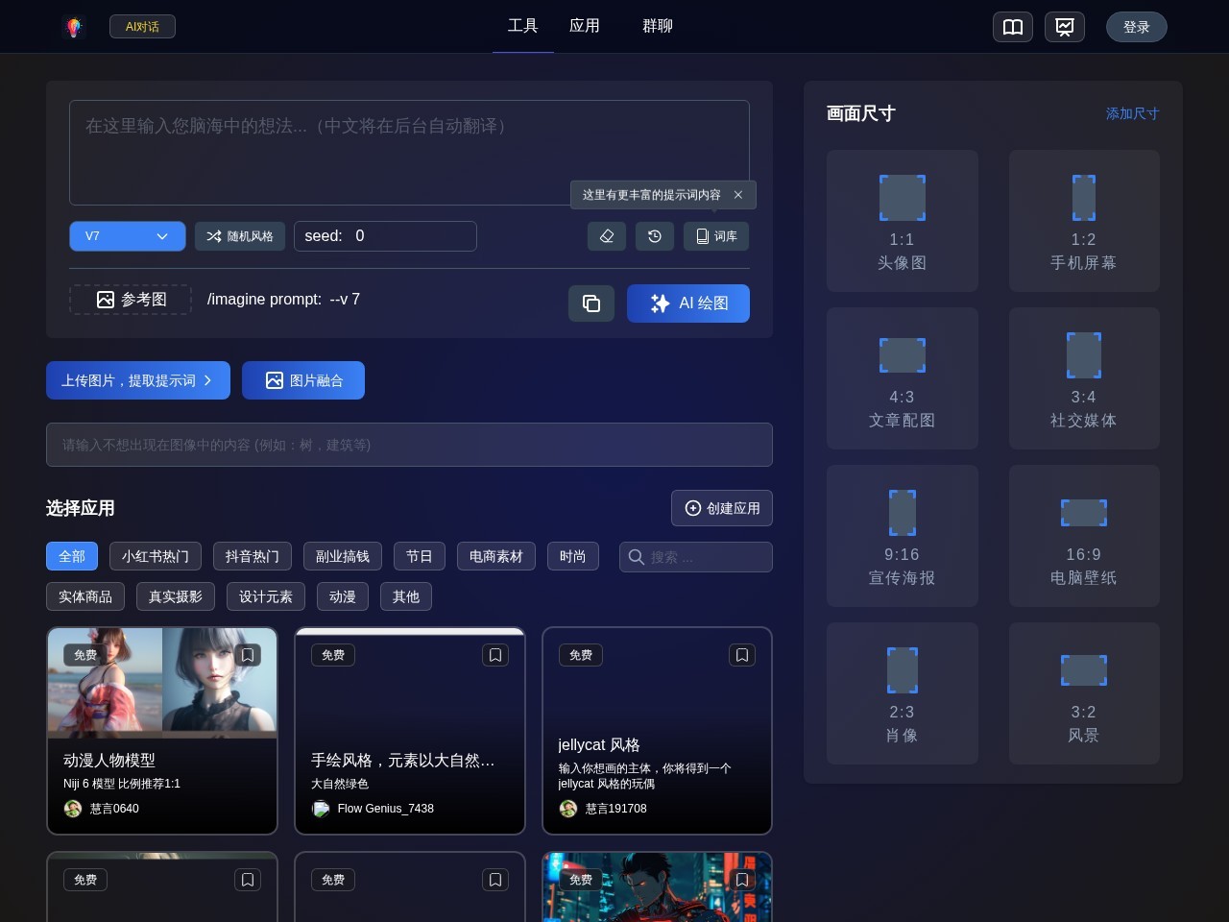This screenshot has height=922, width=1229.
Task: Switch to the 群聊 nav tab
Action: pyautogui.click(x=658, y=26)
